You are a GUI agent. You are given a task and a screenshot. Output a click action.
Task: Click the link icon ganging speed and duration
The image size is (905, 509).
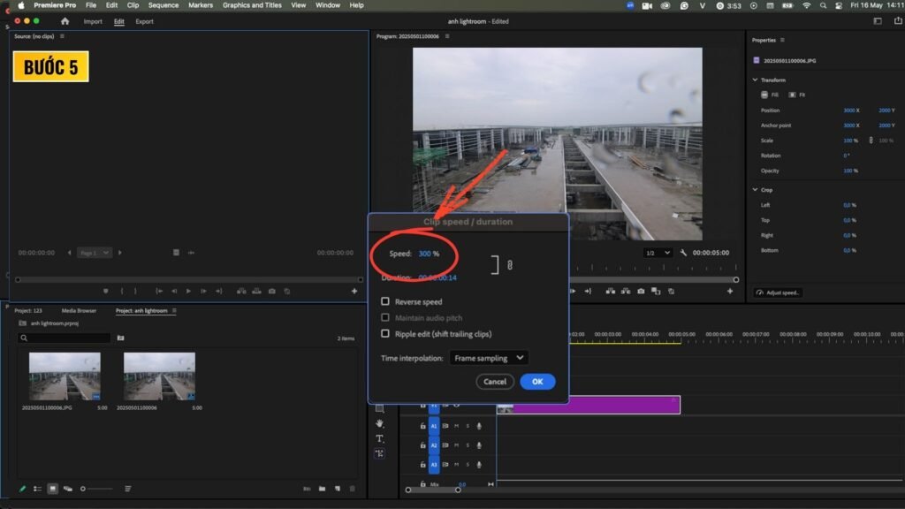510,265
